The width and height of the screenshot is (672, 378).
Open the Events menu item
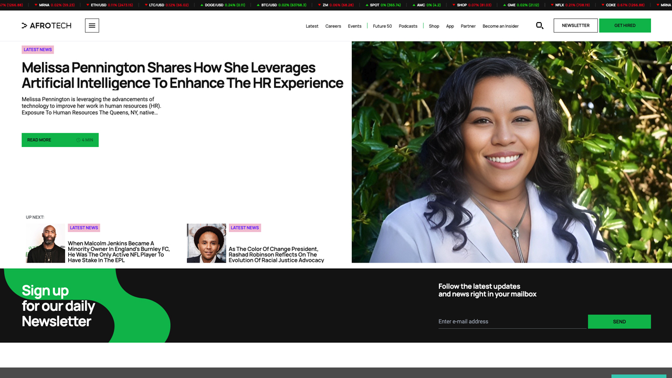[x=354, y=26]
